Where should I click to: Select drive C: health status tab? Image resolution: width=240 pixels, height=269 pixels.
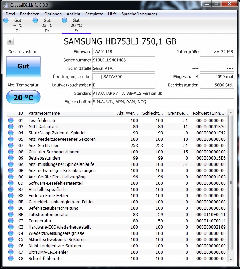point(18,25)
